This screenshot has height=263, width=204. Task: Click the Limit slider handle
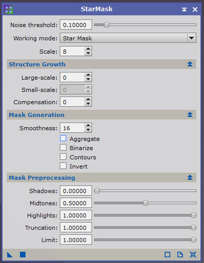coord(193,240)
